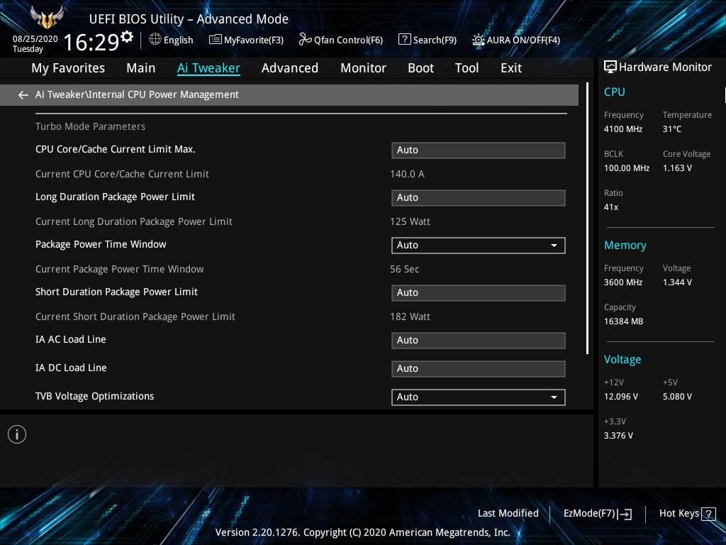The image size is (726, 545).
Task: Click the EzMode exit arrow icon
Action: [624, 514]
